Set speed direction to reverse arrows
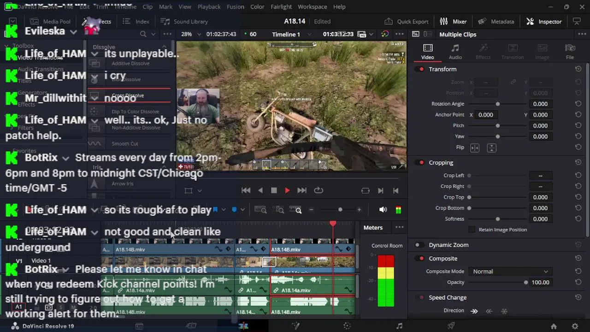This screenshot has height=332, width=590. [x=489, y=311]
